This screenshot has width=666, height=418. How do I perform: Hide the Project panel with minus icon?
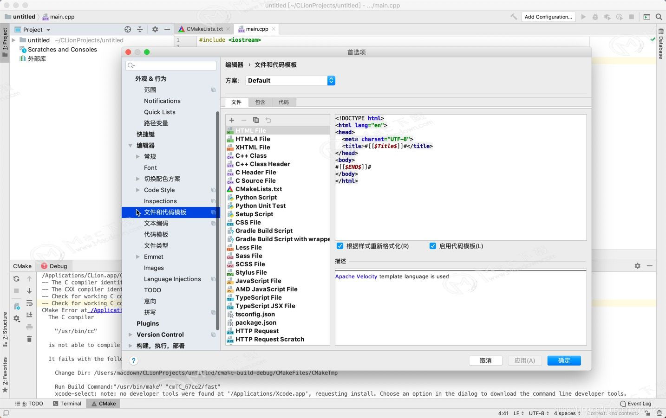[x=167, y=29]
